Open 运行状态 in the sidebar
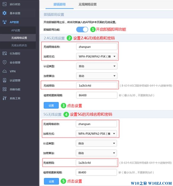173x186 pixels. pyautogui.click(x=15, y=4)
